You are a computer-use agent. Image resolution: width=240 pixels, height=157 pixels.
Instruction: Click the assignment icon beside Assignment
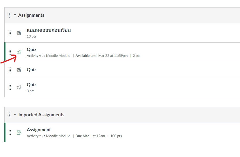pos(19,132)
